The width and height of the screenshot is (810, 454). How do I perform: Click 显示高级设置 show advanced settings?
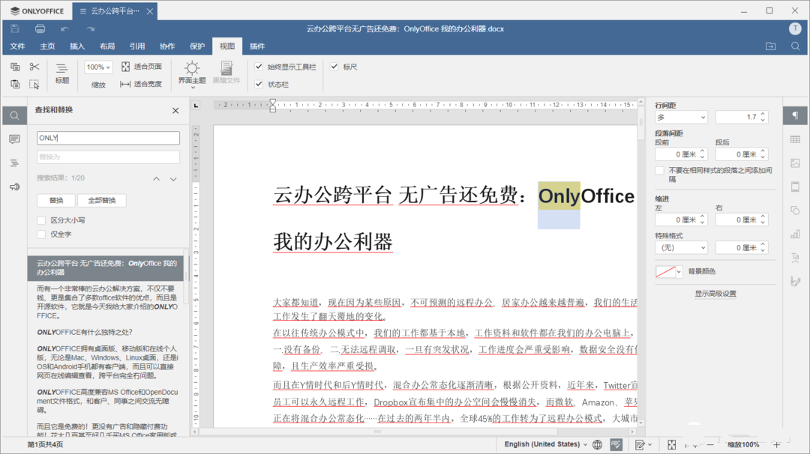pyautogui.click(x=715, y=294)
